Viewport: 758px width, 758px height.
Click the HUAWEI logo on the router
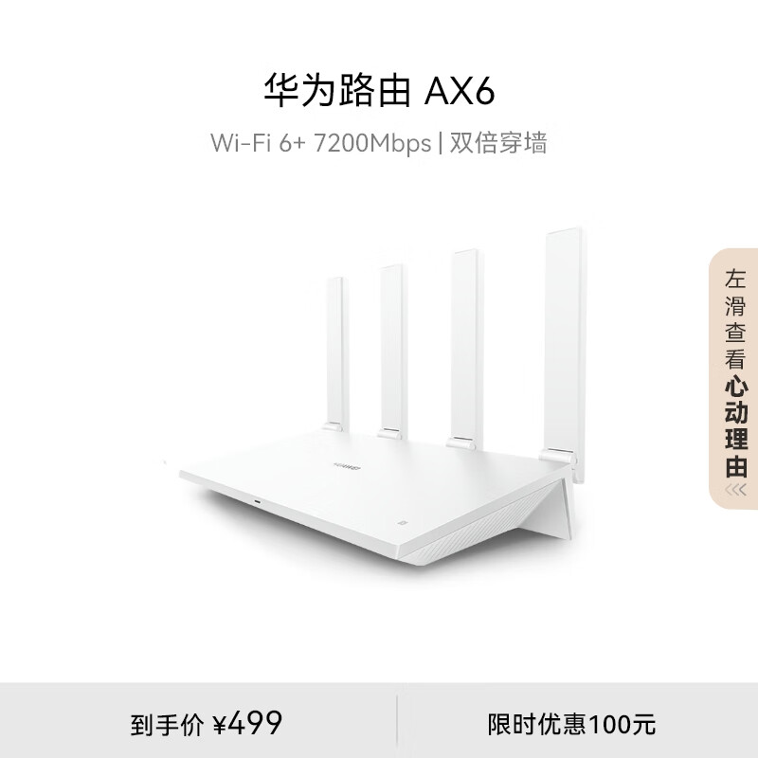click(x=347, y=466)
